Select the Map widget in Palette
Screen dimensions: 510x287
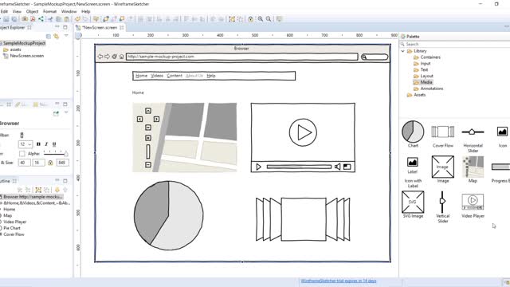coord(473,167)
